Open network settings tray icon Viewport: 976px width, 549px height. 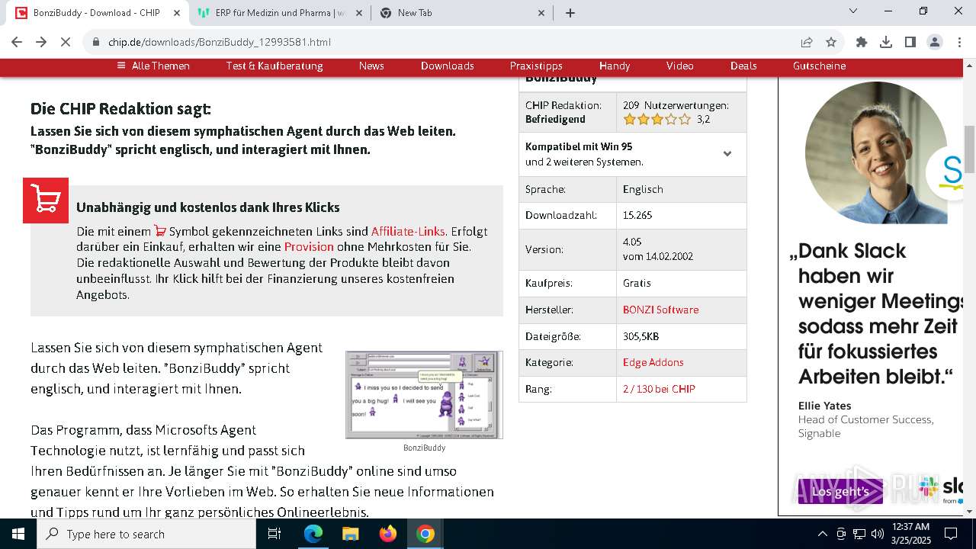[x=859, y=534]
